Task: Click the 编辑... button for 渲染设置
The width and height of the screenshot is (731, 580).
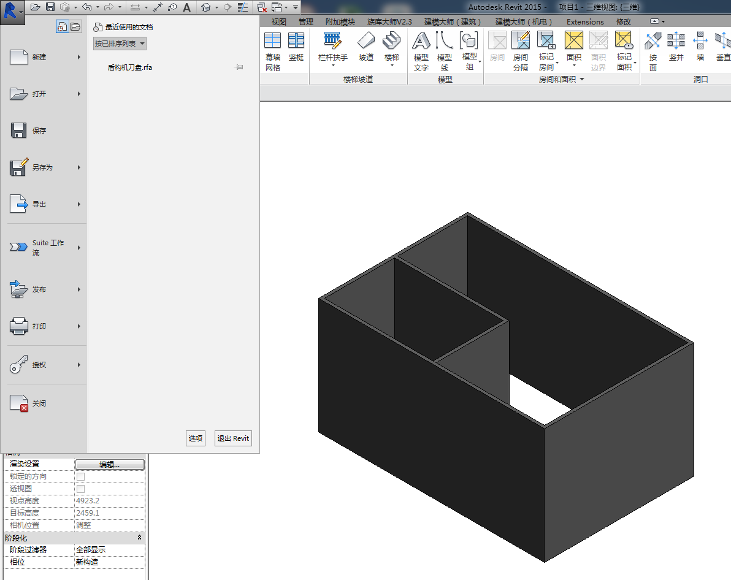Action: click(110, 464)
